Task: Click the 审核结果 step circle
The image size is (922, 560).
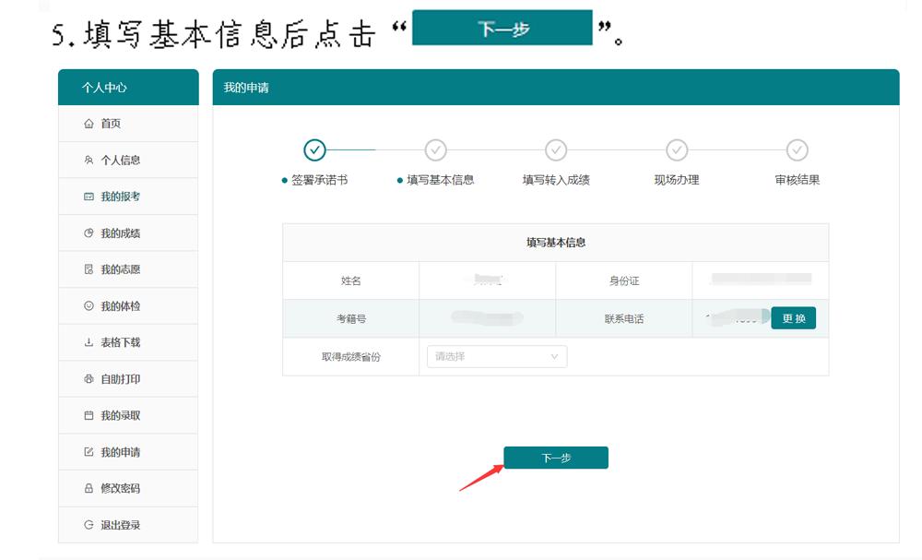Action: click(x=798, y=149)
